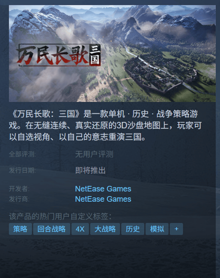The width and height of the screenshot is (220, 278).
Task: Click the 无用户评测 review summary text
Action: pos(94,154)
